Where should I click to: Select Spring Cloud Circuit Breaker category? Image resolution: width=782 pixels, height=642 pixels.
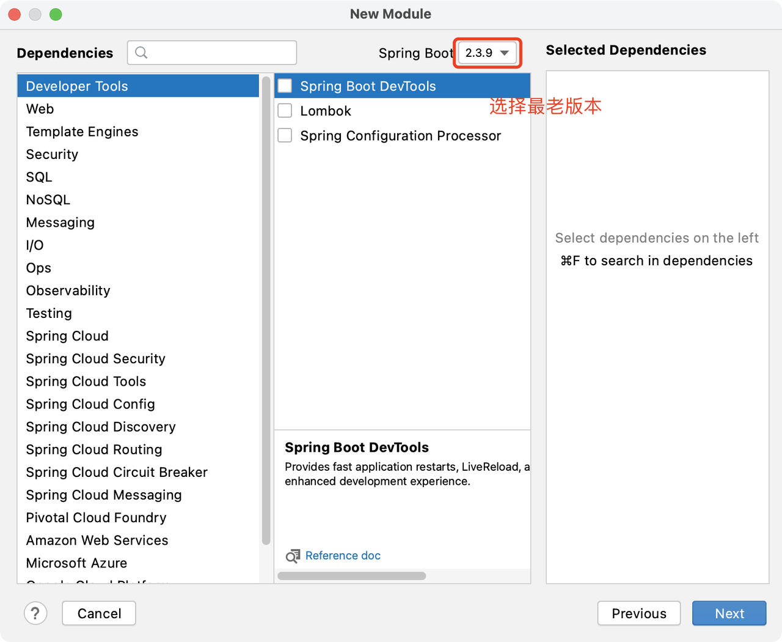(x=138, y=472)
